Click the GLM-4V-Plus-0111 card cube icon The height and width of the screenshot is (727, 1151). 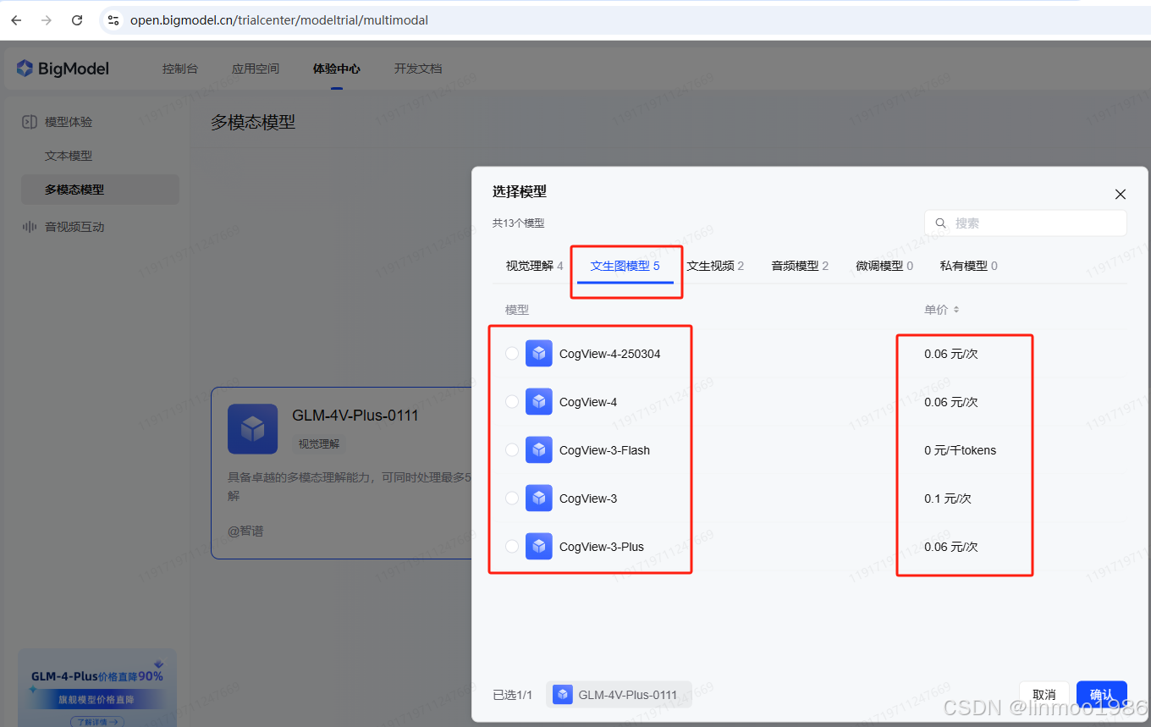252,429
